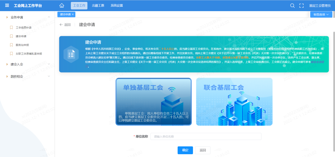The width and height of the screenshot is (335, 157).
Task: Click 返回 button beside 确定
Action: pos(203,150)
